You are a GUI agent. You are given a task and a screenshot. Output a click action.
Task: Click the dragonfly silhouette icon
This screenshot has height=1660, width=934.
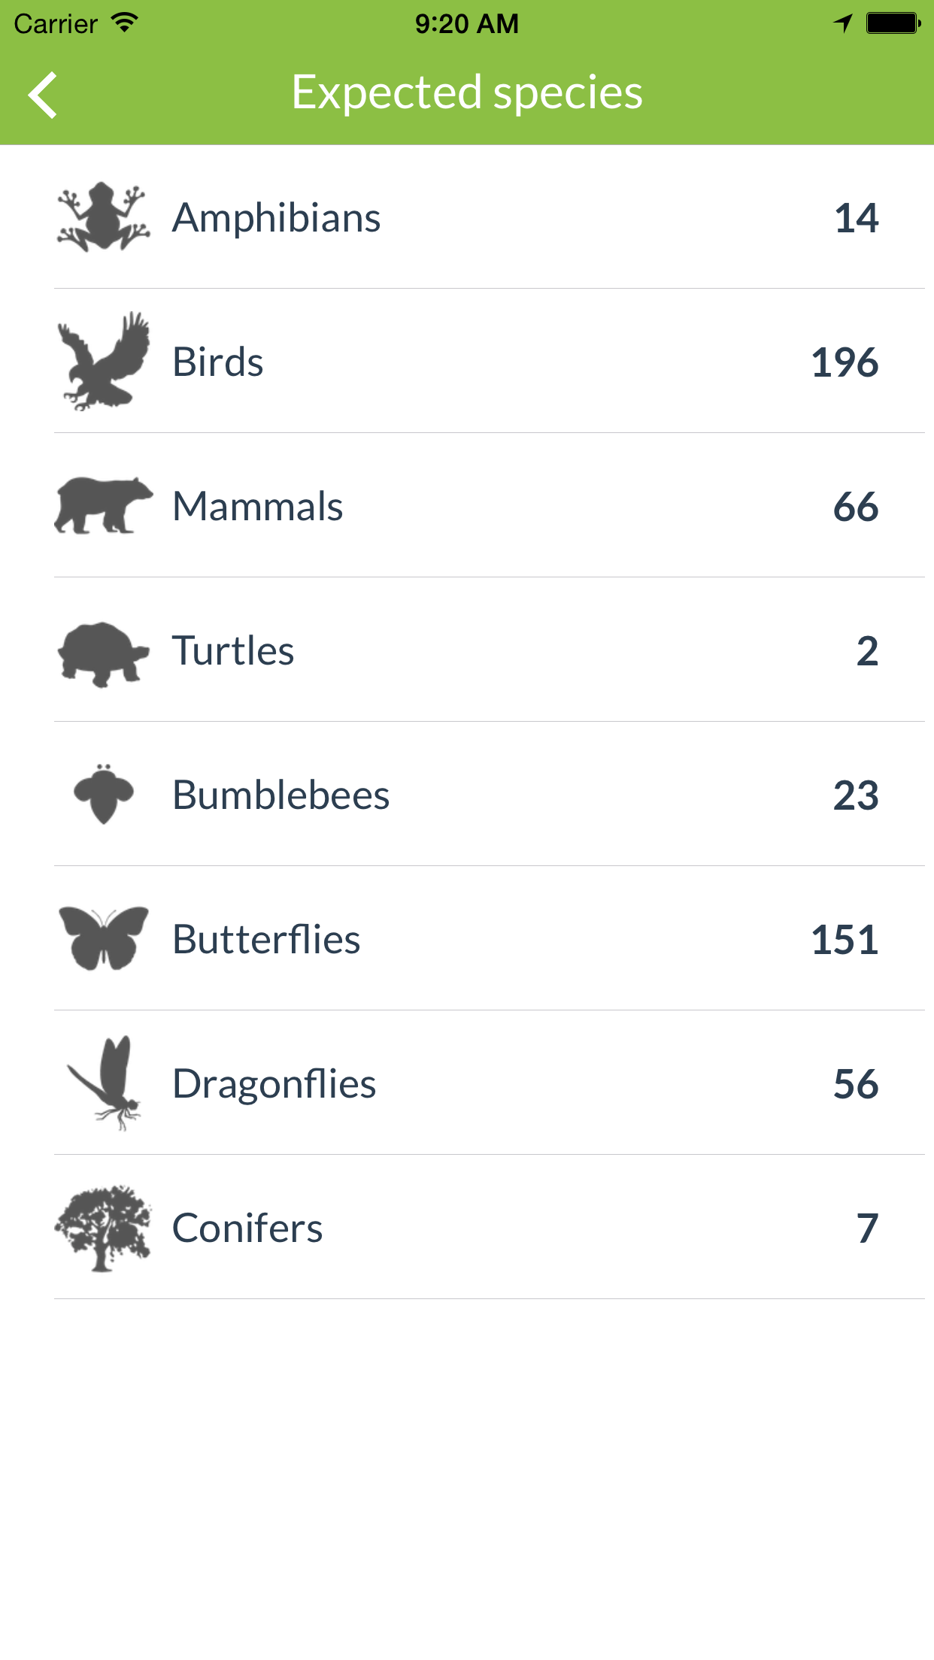tap(103, 1083)
